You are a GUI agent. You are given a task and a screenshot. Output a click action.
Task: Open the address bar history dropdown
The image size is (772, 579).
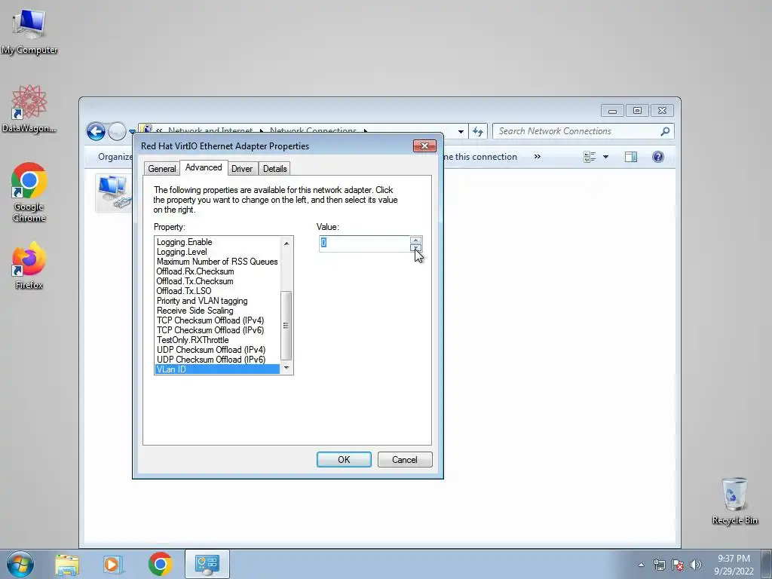[461, 131]
